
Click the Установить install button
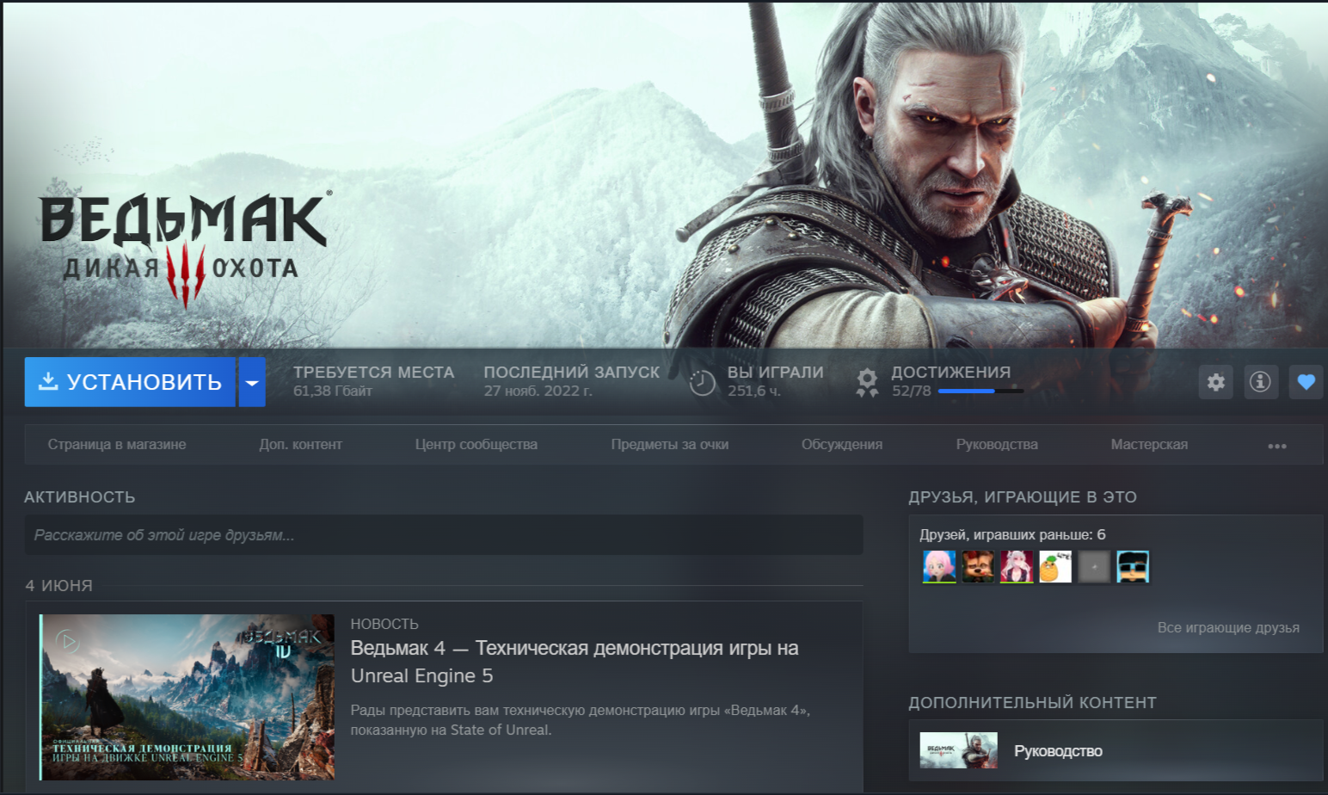130,382
